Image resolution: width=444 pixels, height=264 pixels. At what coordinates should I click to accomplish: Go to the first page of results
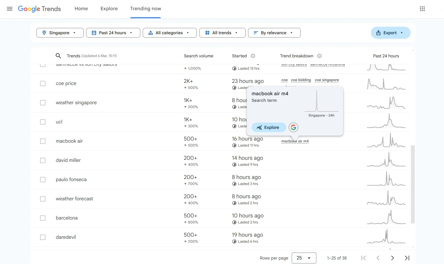pyautogui.click(x=364, y=258)
